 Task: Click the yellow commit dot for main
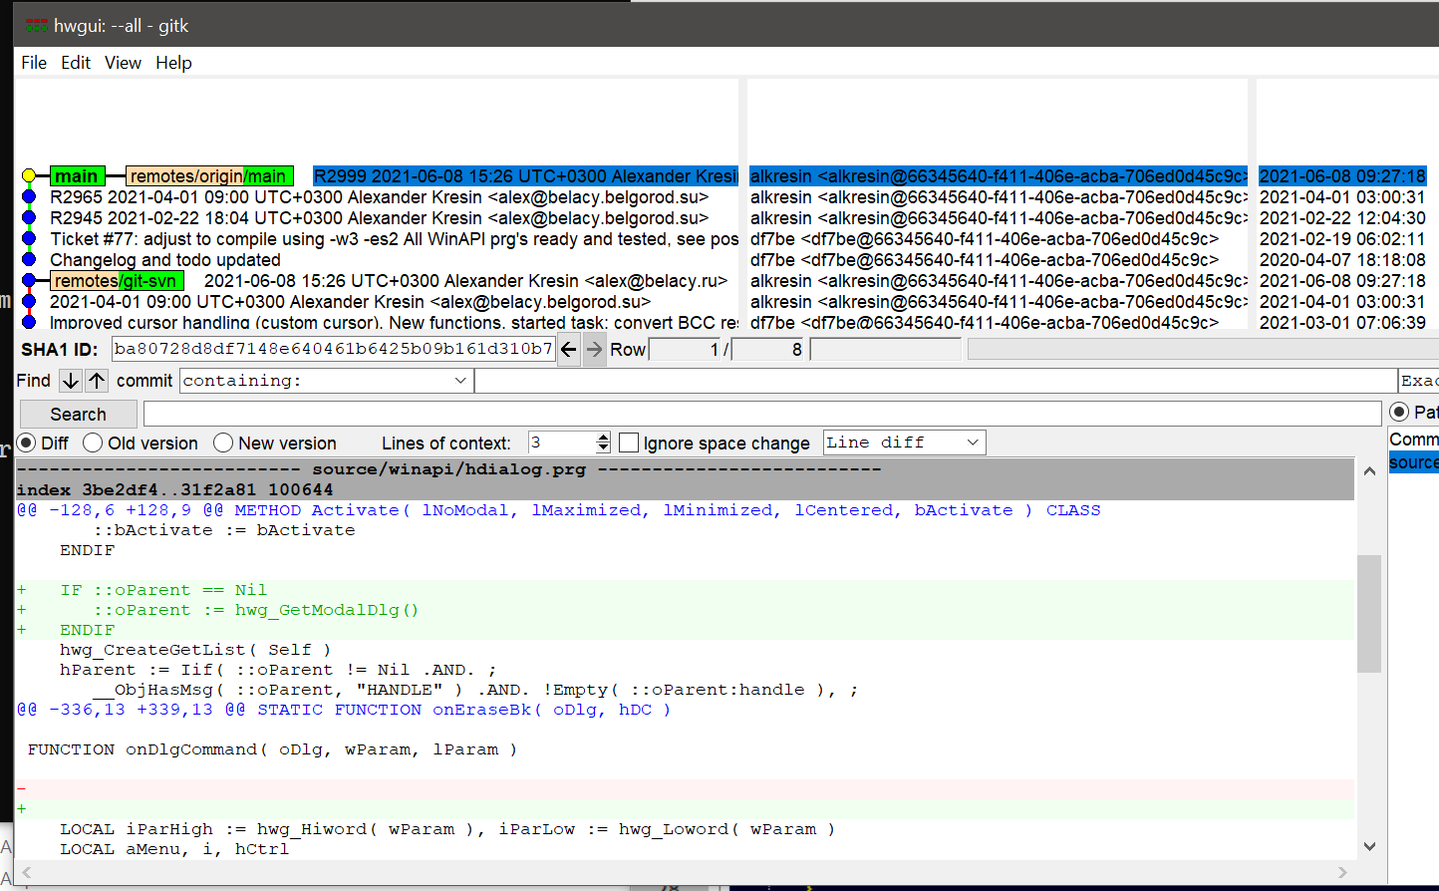tap(29, 176)
